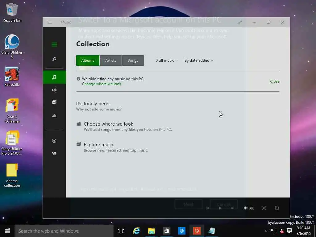
Task: Switch to the Albums tab
Action: pos(88,60)
